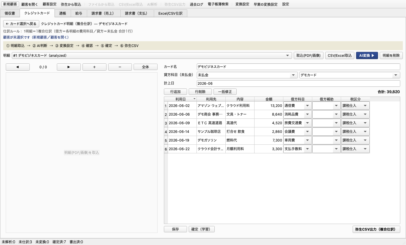Switch to 給与 tab
Viewport: 406px width, 245px height.
point(79,13)
